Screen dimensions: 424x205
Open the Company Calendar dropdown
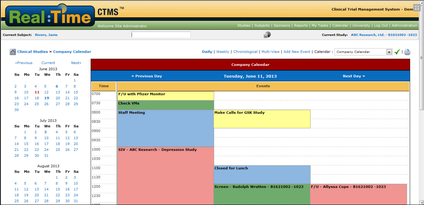coord(364,52)
